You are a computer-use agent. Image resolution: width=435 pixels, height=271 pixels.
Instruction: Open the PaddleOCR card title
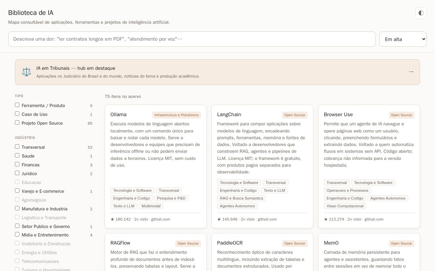230,243
